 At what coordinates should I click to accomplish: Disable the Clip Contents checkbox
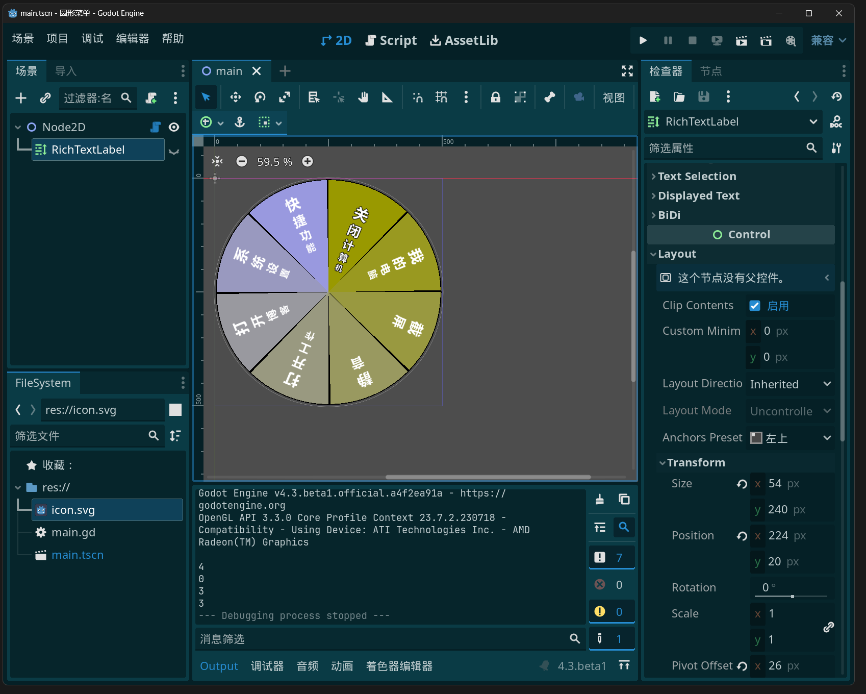pyautogui.click(x=755, y=306)
